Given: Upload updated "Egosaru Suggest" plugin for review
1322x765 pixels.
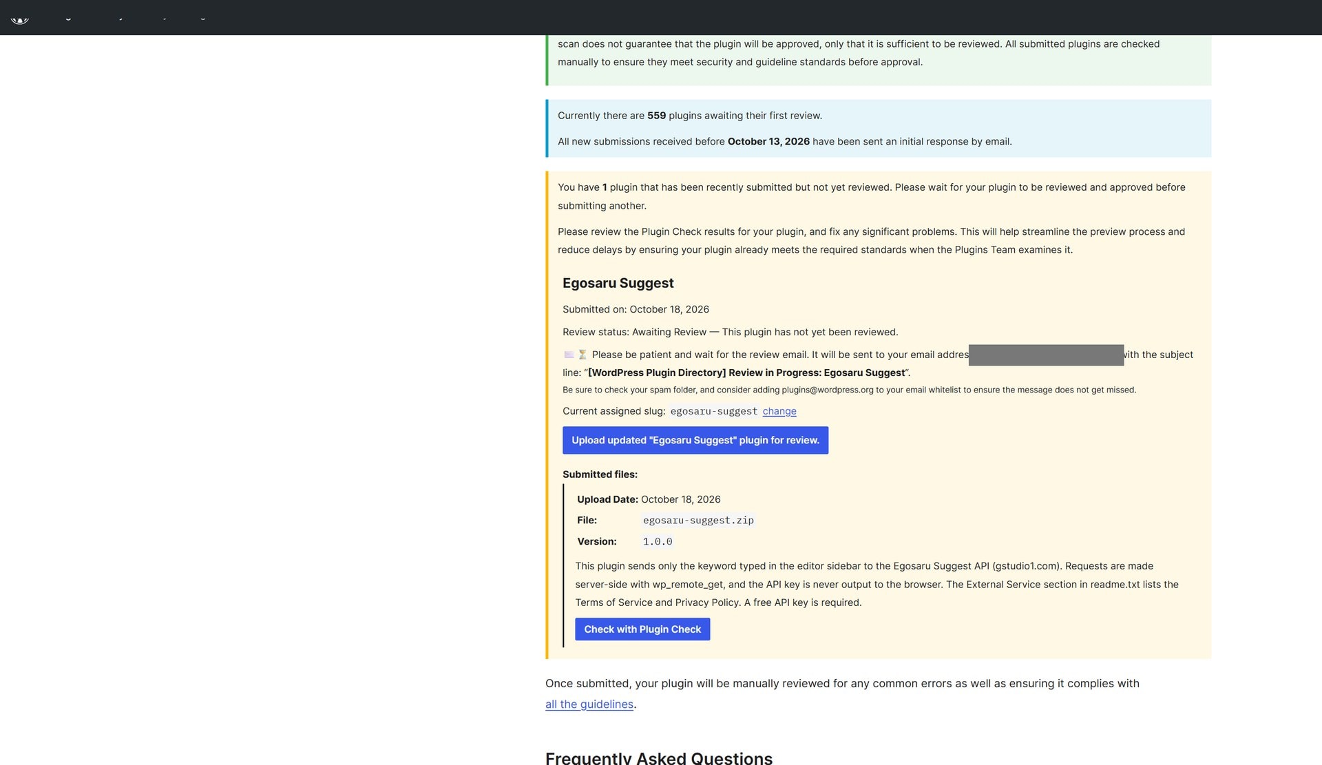Looking at the screenshot, I should click(695, 441).
